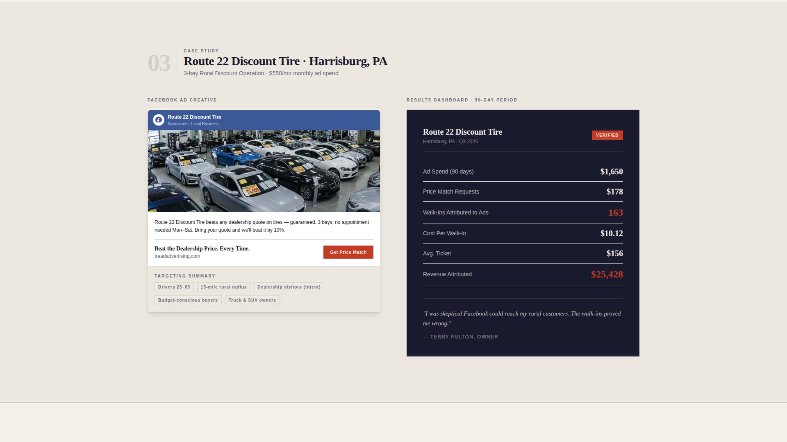Click the VERIFIED badge

[607, 135]
